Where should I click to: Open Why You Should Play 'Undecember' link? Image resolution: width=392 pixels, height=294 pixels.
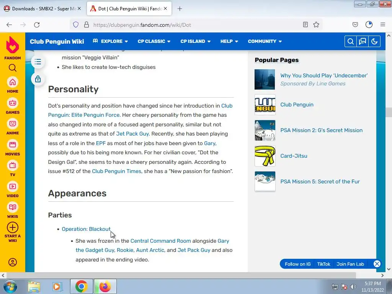[324, 75]
